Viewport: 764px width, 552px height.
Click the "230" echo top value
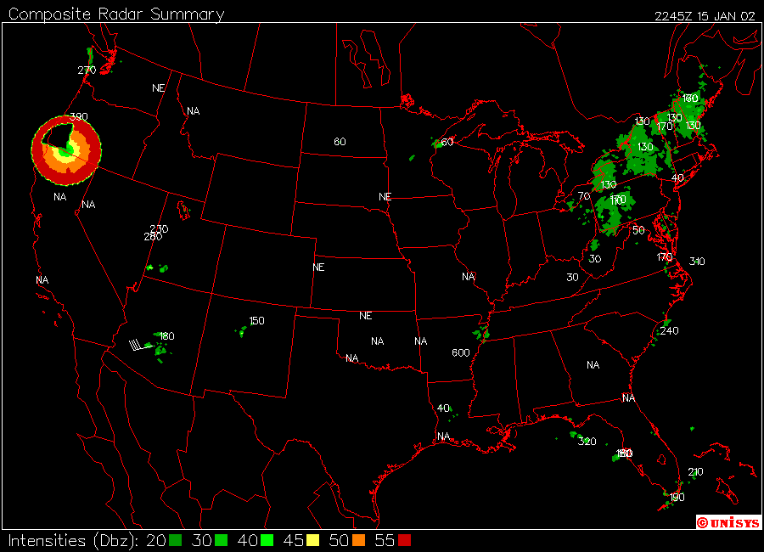[159, 228]
